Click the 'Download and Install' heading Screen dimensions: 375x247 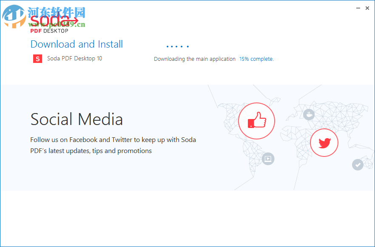(x=77, y=44)
